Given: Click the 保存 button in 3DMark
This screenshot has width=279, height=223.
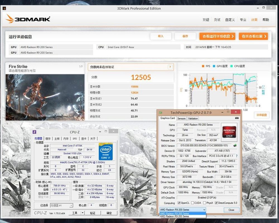Looking at the screenshot, I should point(185,36).
